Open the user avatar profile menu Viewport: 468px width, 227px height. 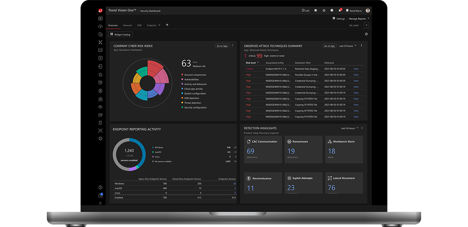(367, 11)
